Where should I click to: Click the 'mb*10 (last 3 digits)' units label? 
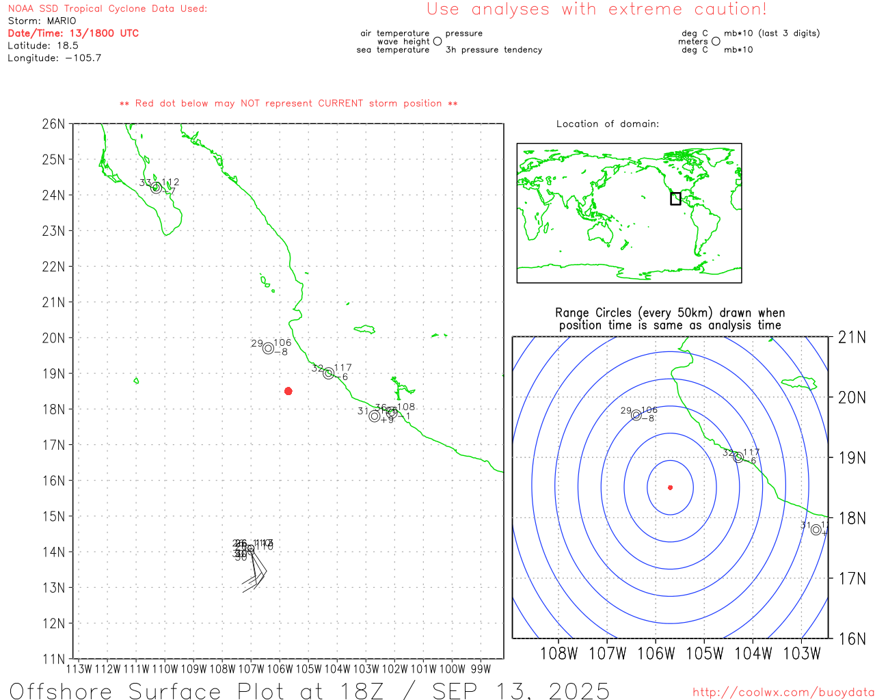pyautogui.click(x=772, y=33)
